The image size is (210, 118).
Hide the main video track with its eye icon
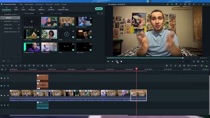pyautogui.click(x=8, y=95)
